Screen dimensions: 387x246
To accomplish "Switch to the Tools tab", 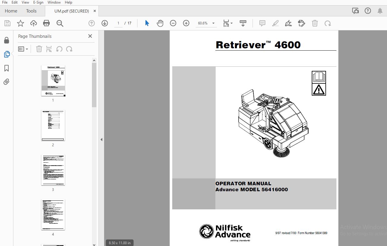I will 31,11.
